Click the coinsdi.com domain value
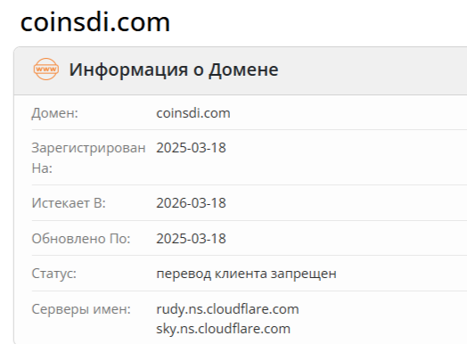The image size is (467, 344). (x=193, y=113)
